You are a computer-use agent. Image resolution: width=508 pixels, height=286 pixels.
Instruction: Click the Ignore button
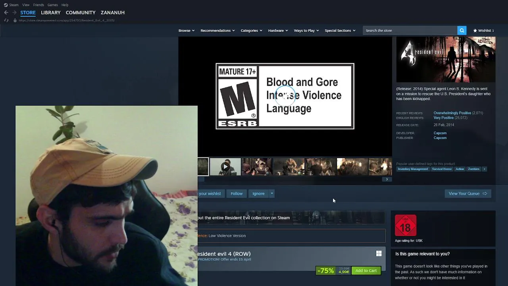(258, 193)
